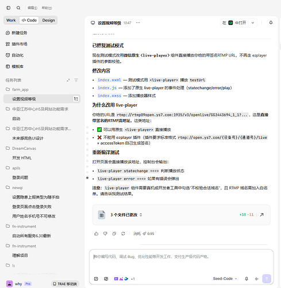Screen dimensions: 281x288
Task: Open task list filter icon
Action: (x=76, y=80)
